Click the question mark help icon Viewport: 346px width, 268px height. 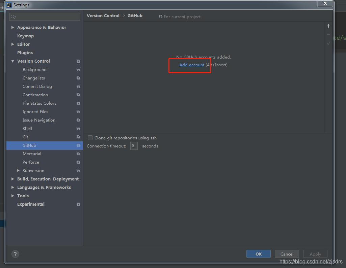coord(15,254)
